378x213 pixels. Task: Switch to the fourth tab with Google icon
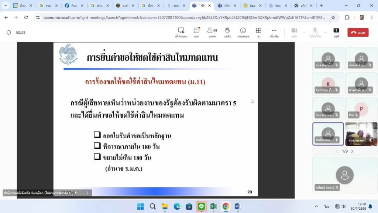[x=97, y=6]
